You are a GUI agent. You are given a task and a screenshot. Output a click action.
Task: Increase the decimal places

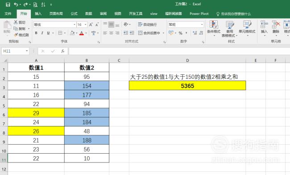click(195, 33)
